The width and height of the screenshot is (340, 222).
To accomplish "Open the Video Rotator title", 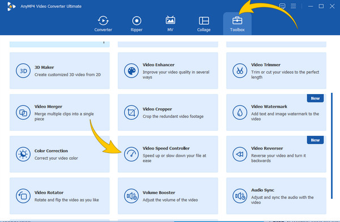I will 49,193.
